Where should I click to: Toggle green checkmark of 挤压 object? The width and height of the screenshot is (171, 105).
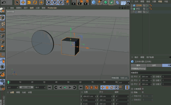(x=148, y=9)
